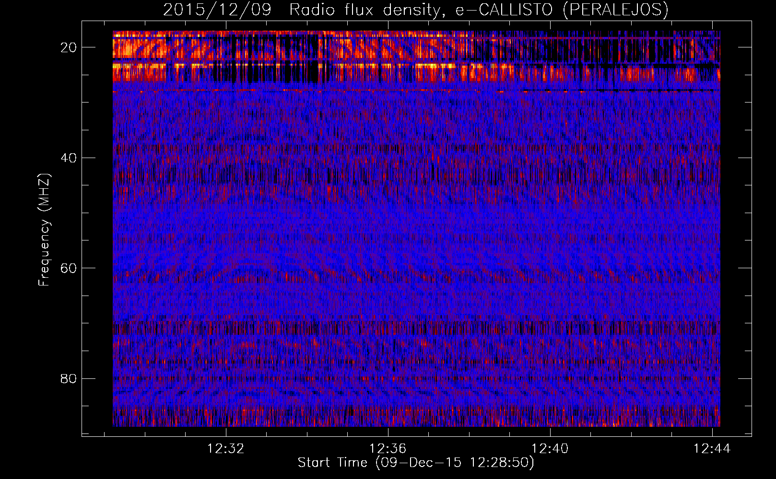Click the plot title mentioning e-CALLISTO (PERALEJOS)
Viewport: 776px width, 479px height.
click(x=416, y=10)
